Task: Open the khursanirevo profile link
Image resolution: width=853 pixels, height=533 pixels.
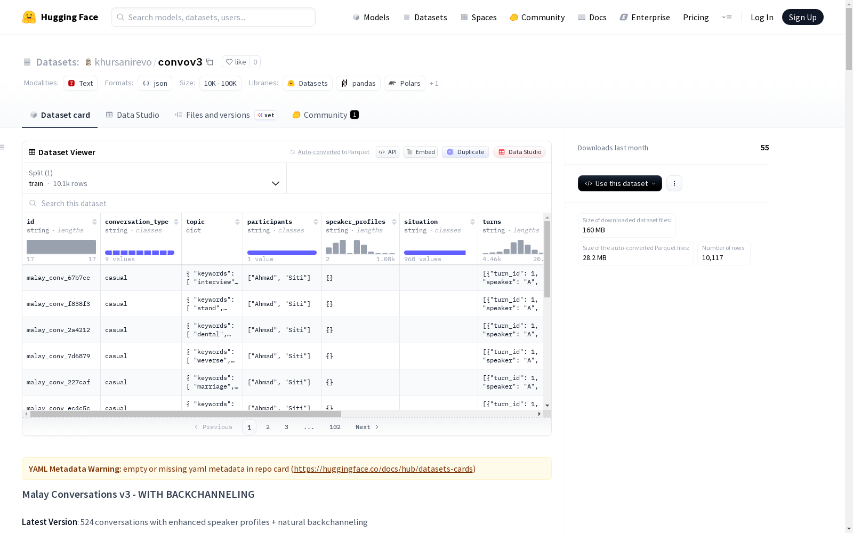Action: coord(123,62)
